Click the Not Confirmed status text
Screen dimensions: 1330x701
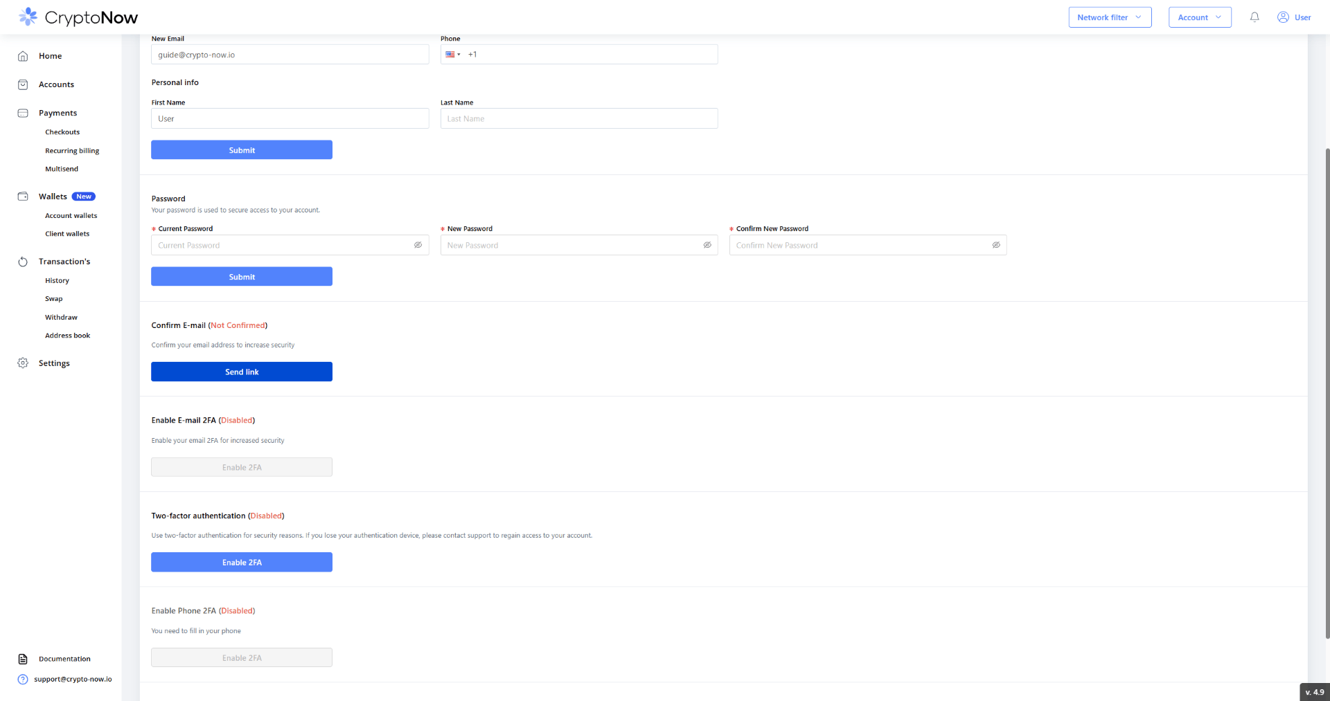(238, 325)
